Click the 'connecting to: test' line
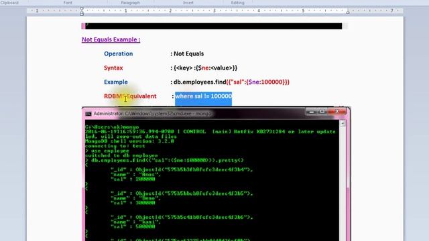Viewport: 429px width, 241px height. click(115, 146)
